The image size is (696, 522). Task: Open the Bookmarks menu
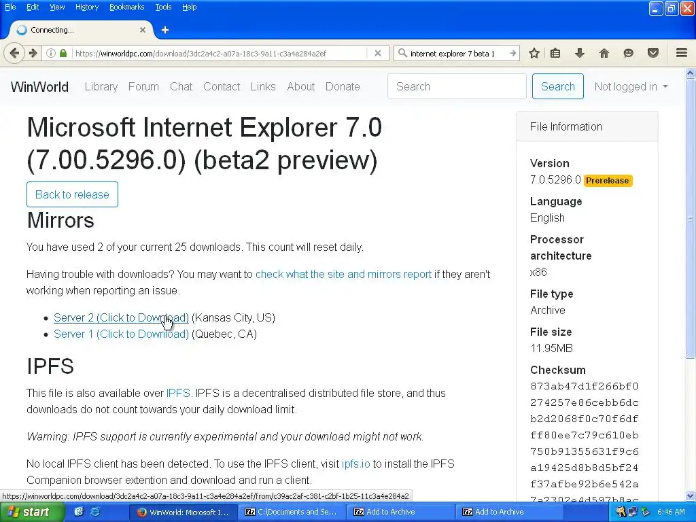coord(127,7)
